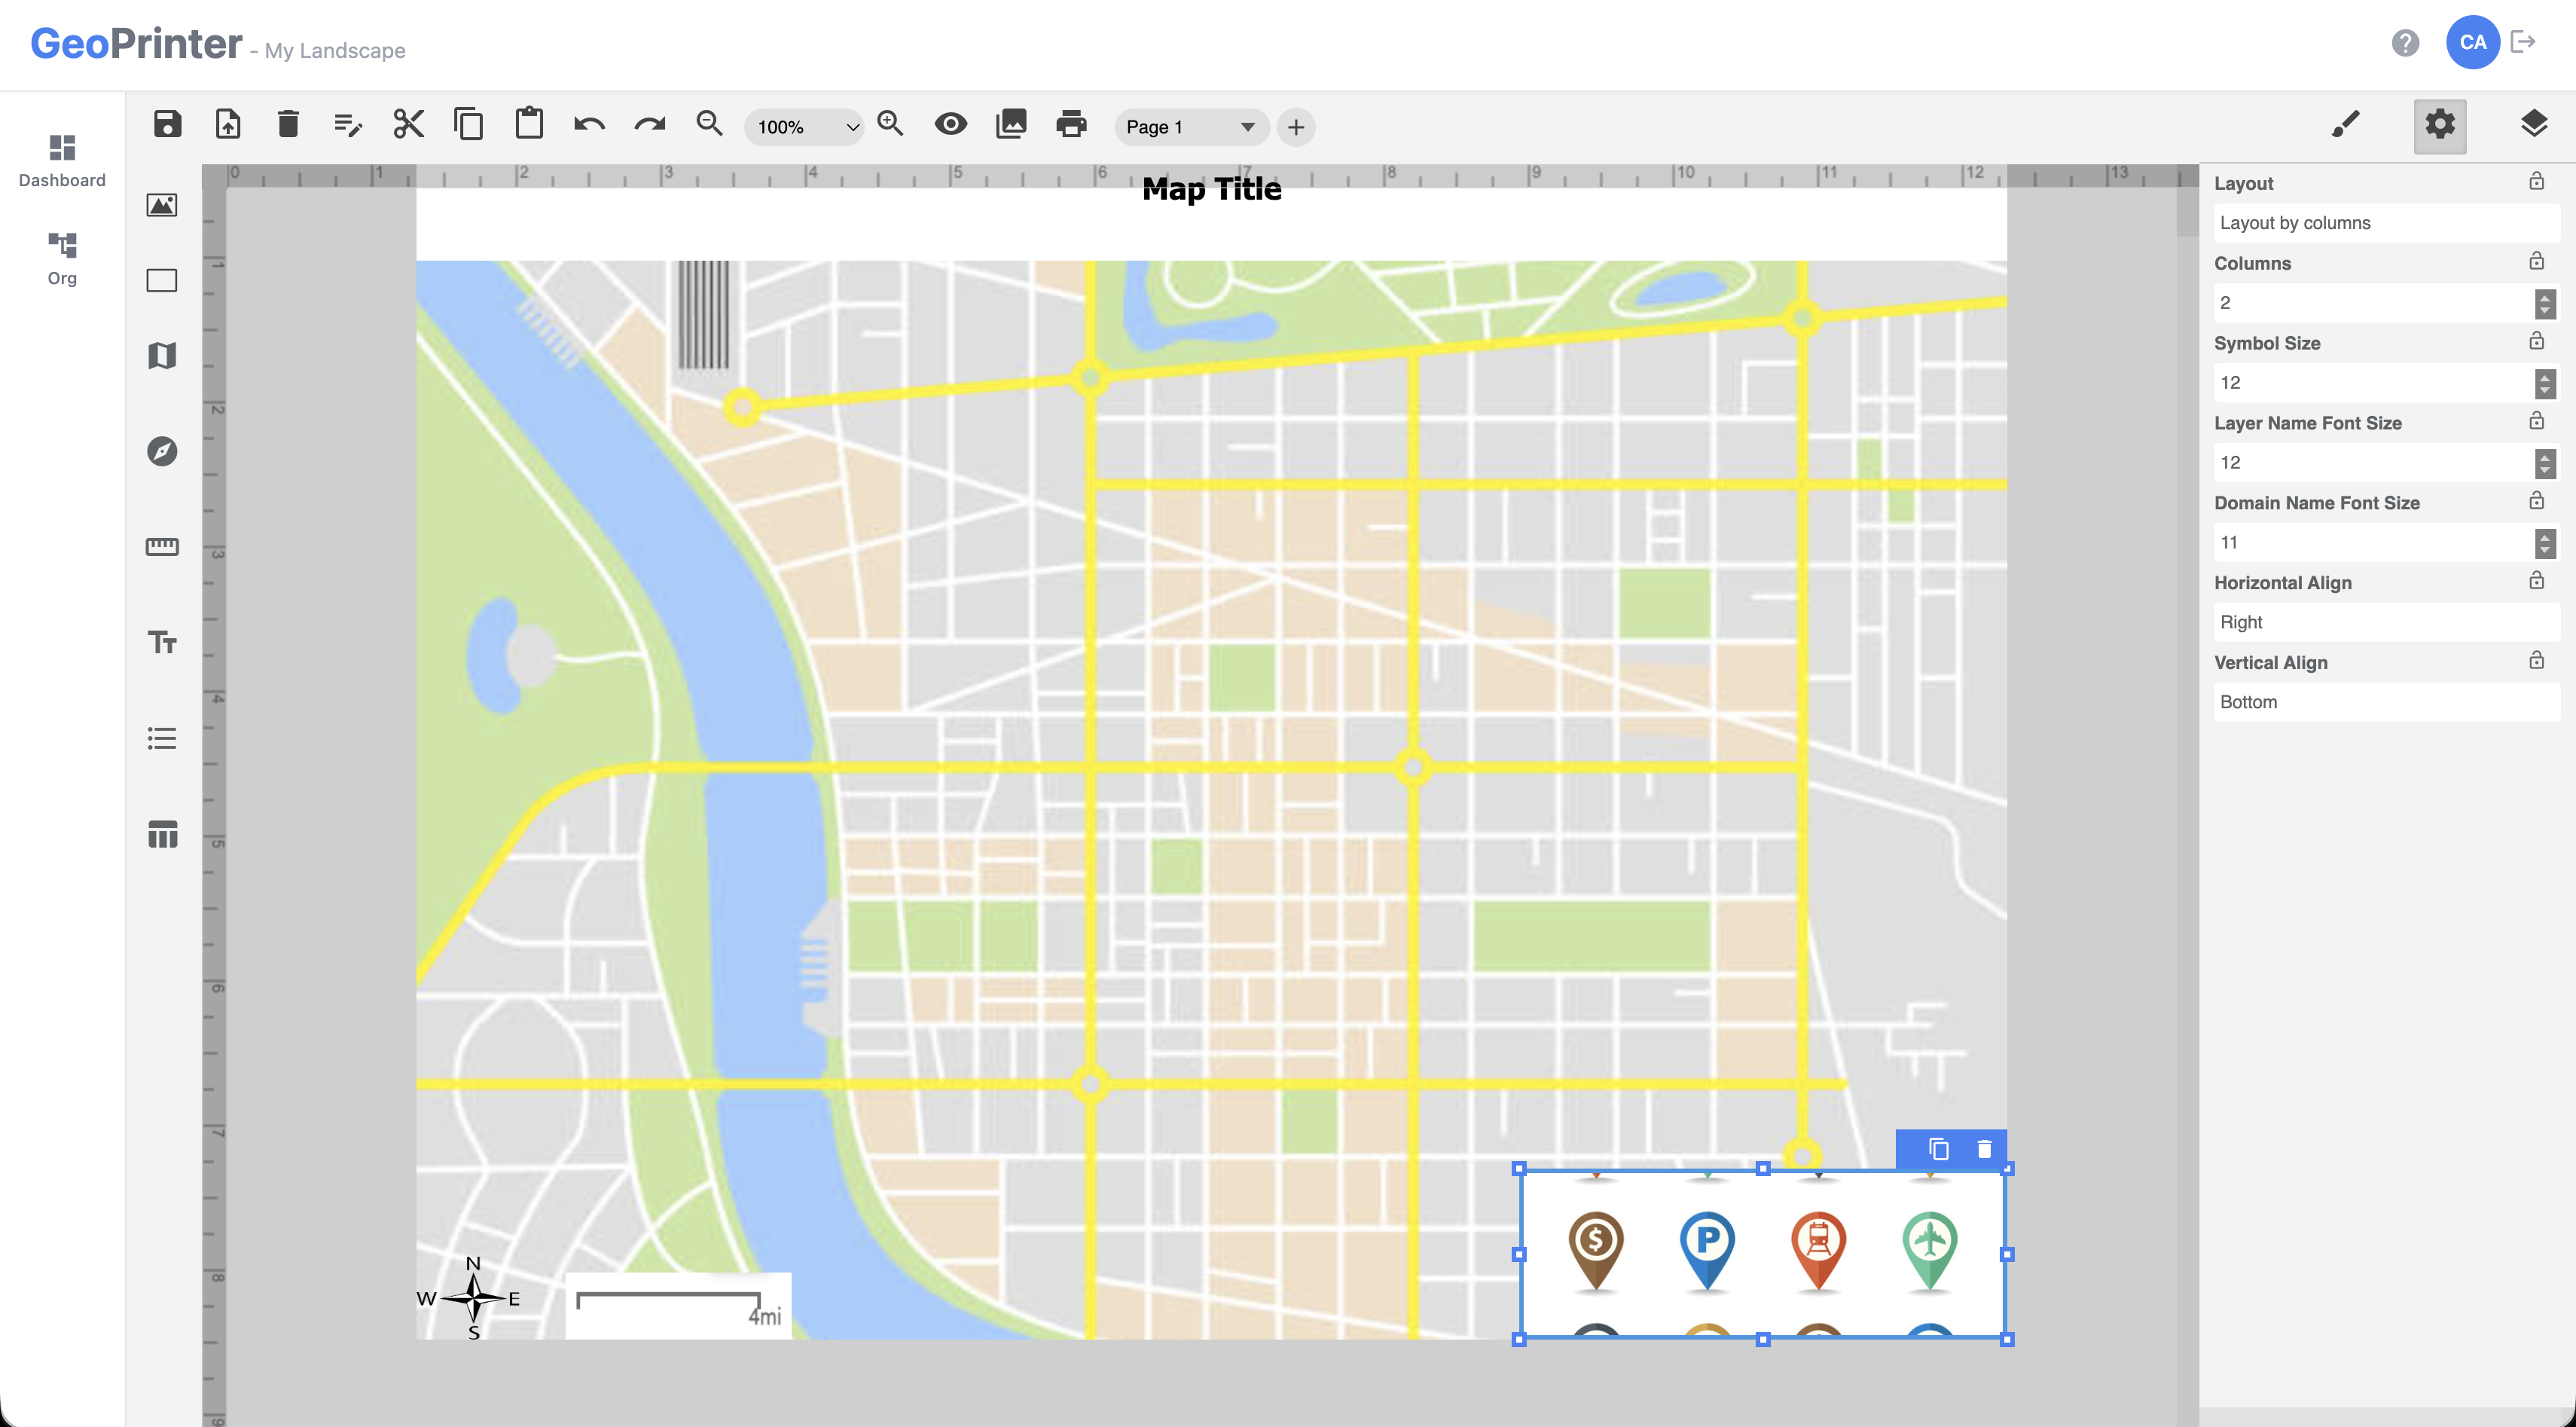Toggle the lock next to Horizontal Align
The width and height of the screenshot is (2576, 1427).
pyautogui.click(x=2536, y=580)
